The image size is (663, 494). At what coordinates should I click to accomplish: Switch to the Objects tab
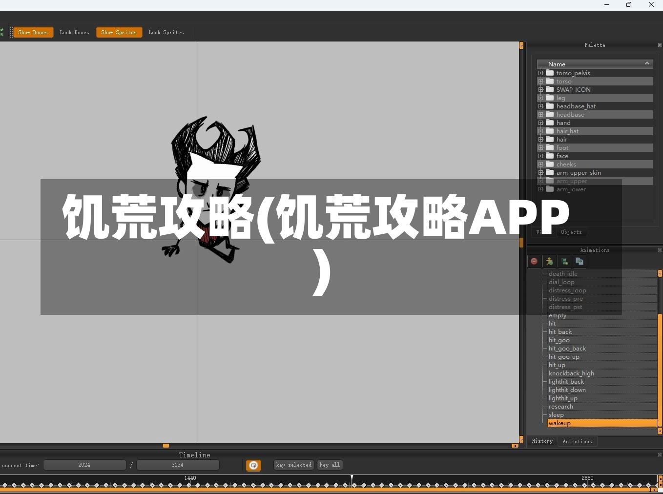[571, 232]
